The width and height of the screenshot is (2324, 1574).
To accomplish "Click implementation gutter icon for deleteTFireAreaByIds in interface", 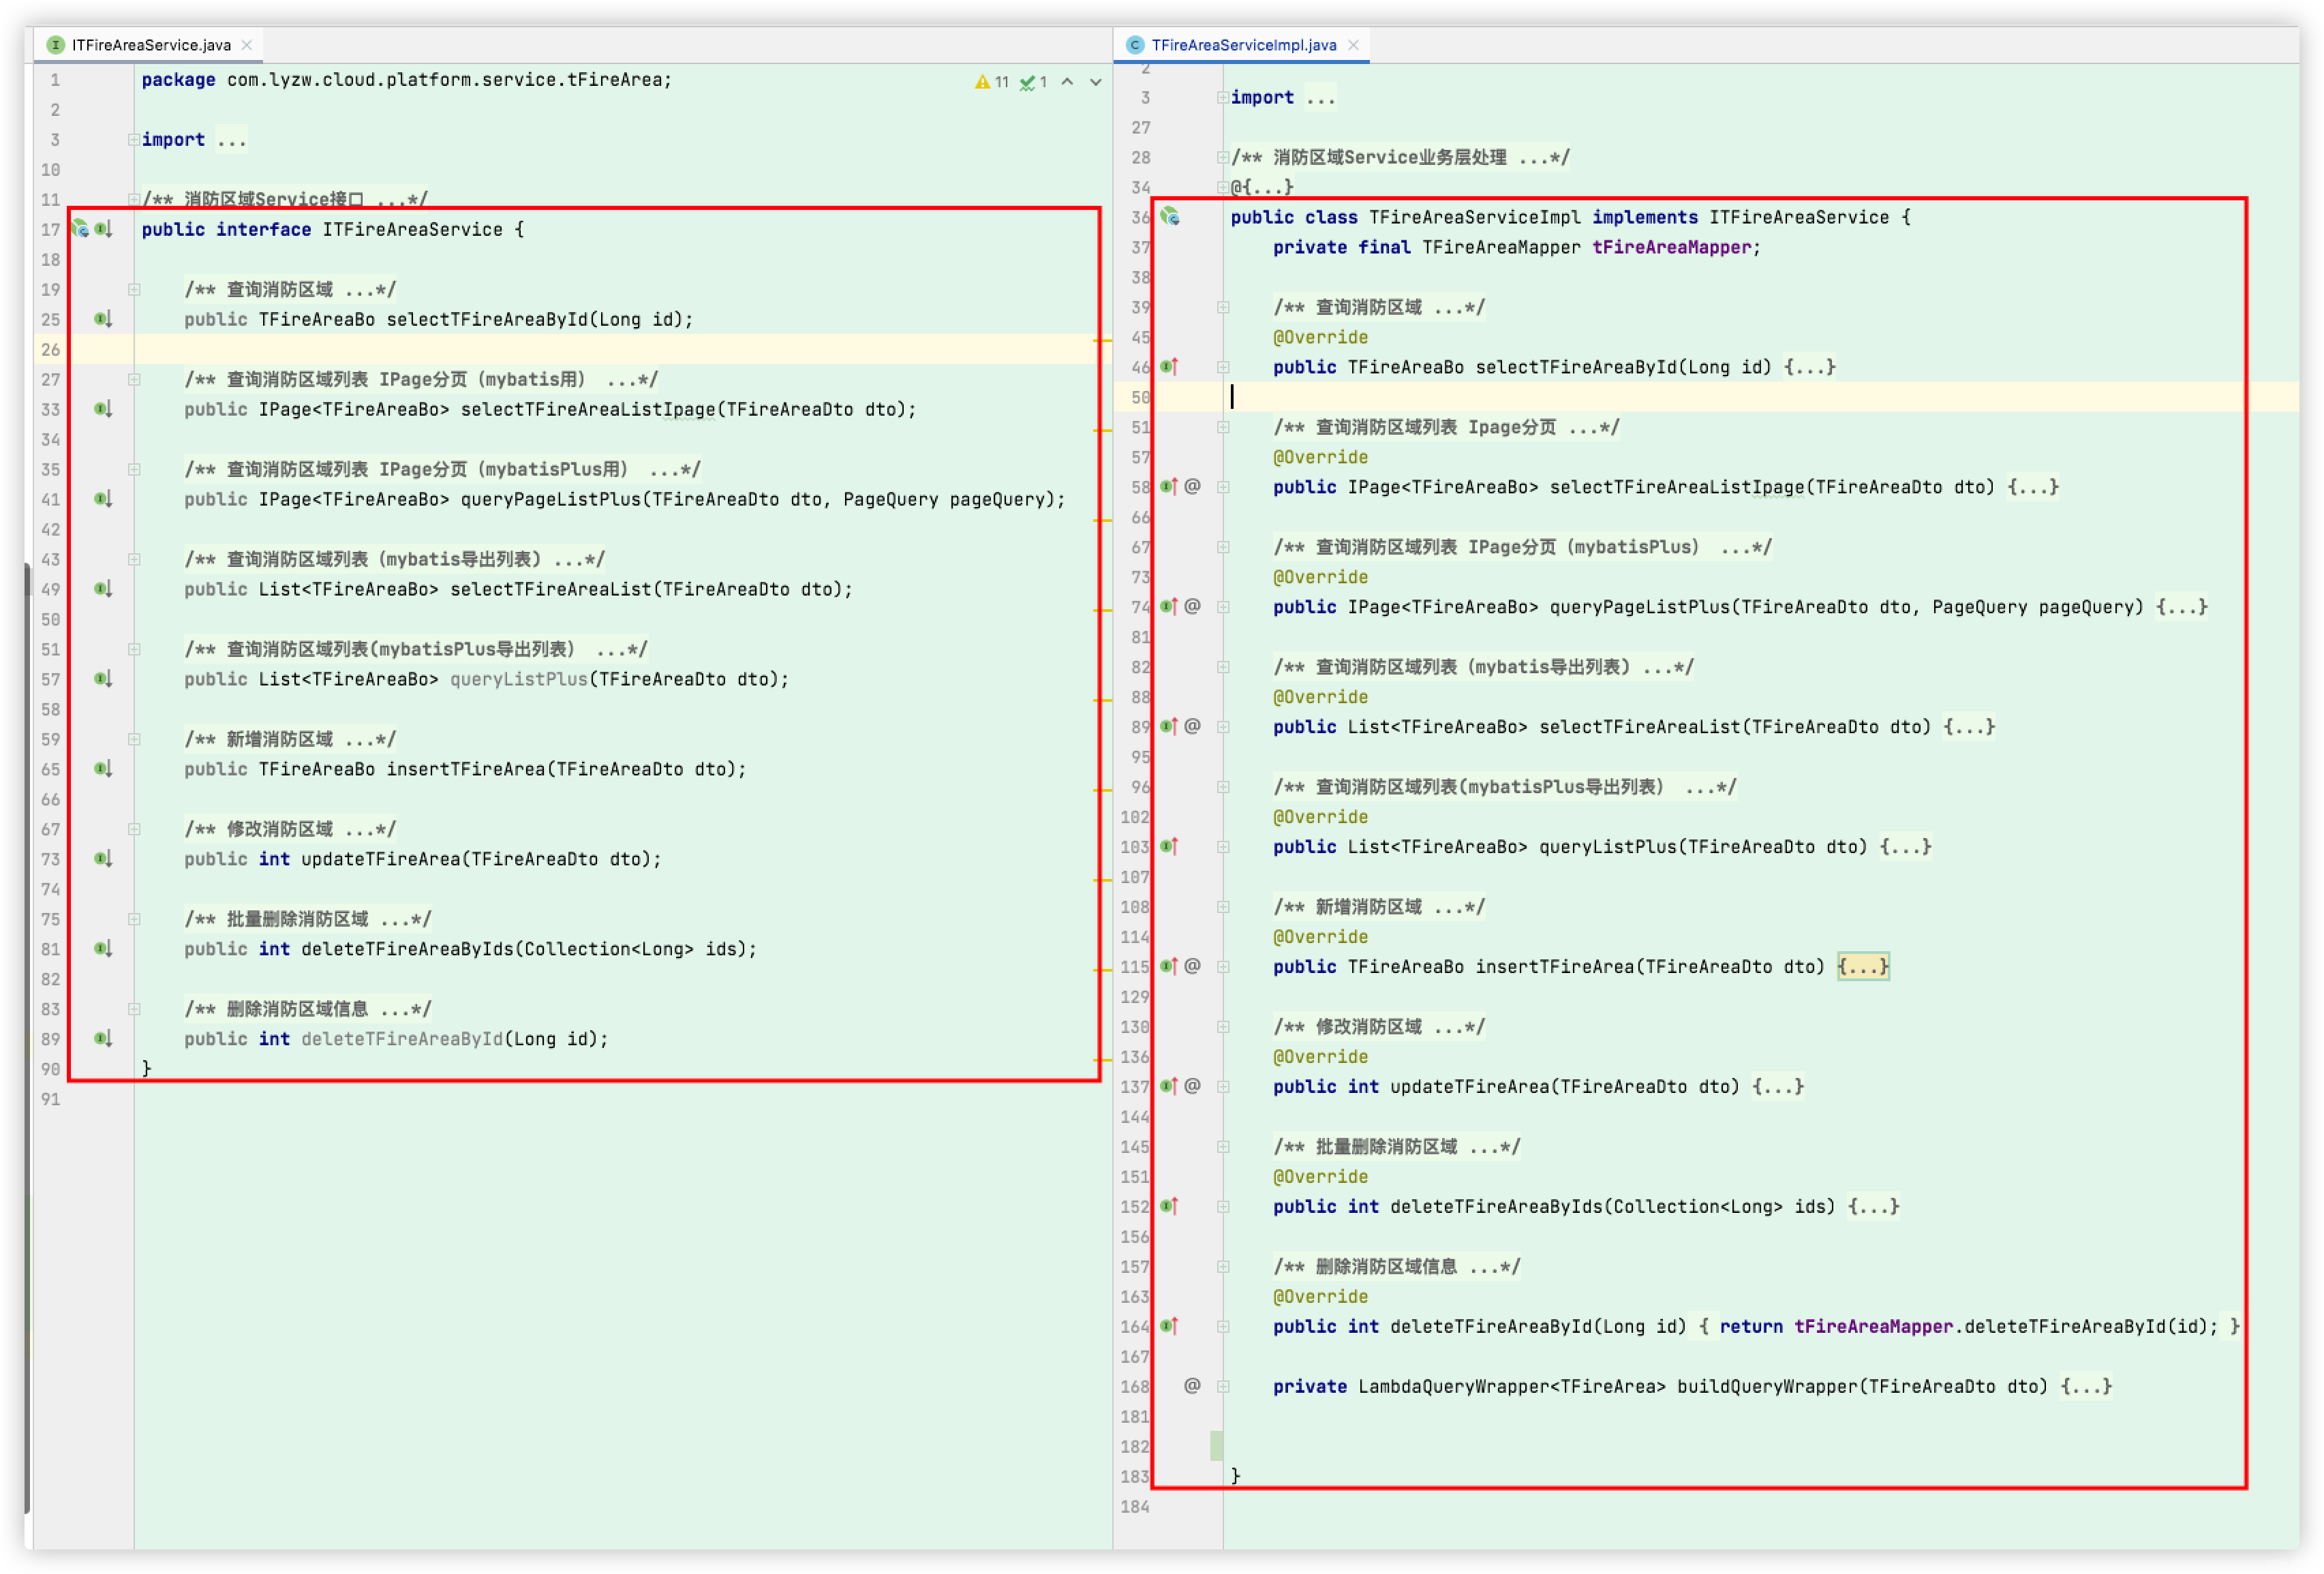I will point(103,949).
